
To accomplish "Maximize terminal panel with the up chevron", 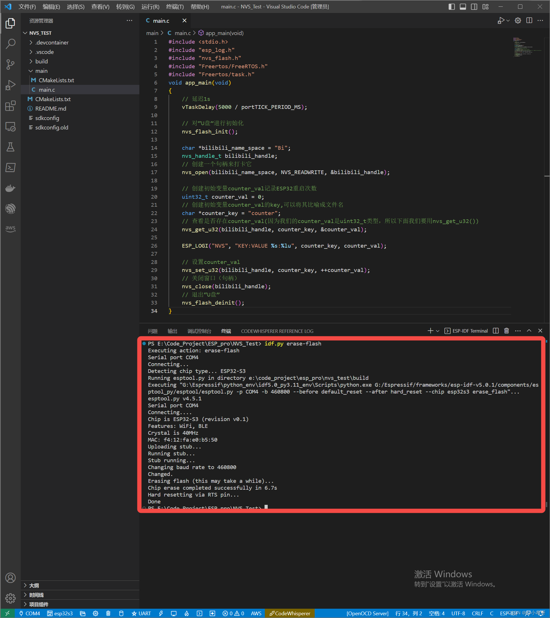I will point(529,331).
